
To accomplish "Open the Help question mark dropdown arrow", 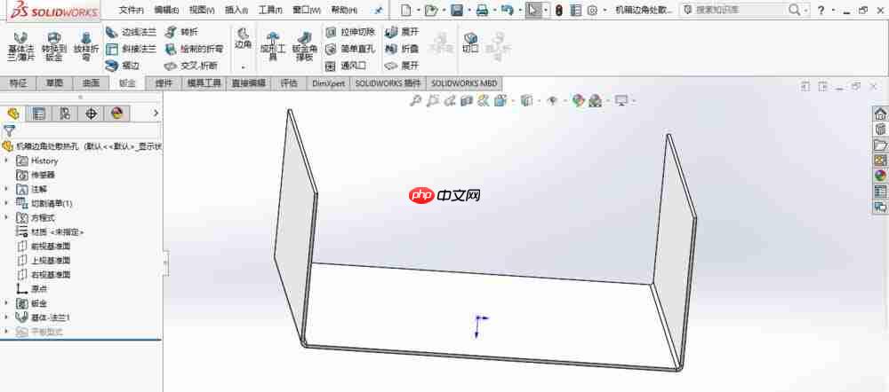I will (832, 10).
